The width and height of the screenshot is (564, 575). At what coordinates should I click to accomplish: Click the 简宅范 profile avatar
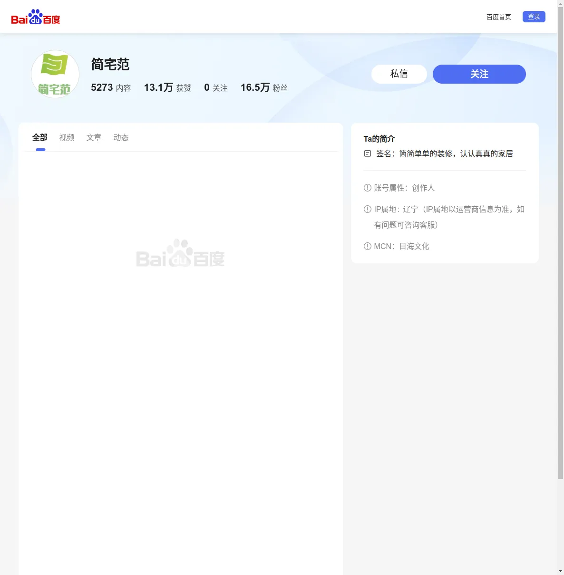pos(55,74)
